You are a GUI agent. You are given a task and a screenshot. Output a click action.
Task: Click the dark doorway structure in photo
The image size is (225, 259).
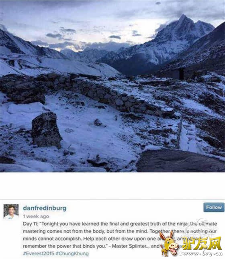tap(182, 74)
